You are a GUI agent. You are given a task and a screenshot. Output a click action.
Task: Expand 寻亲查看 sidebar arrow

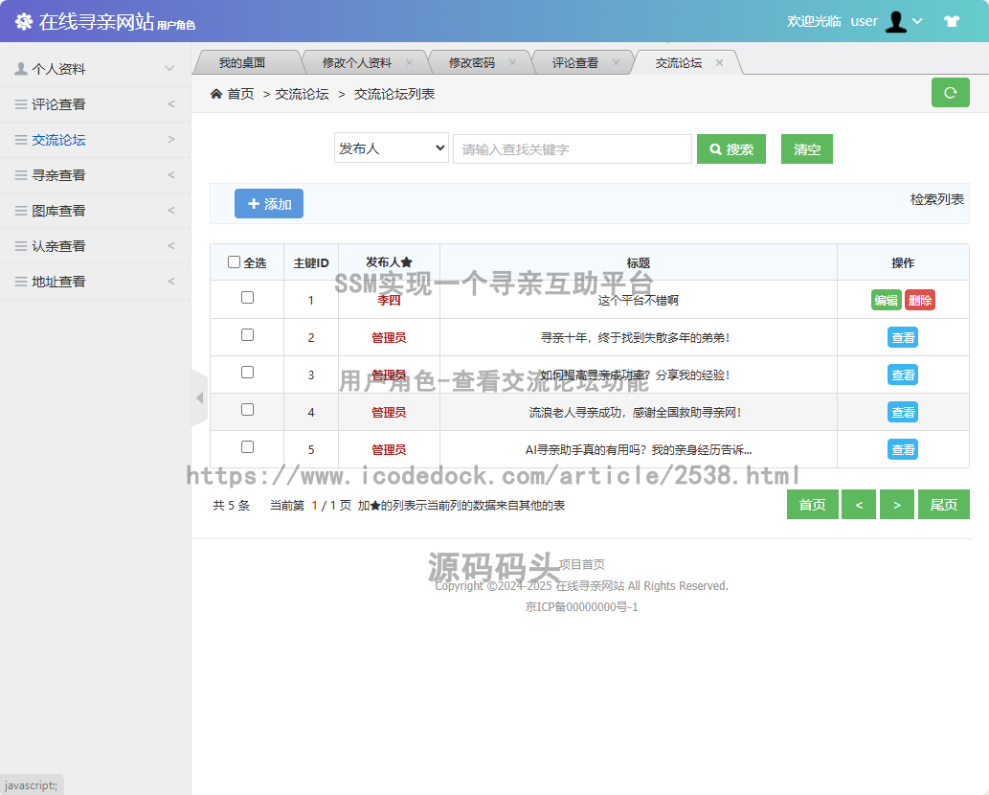(x=171, y=174)
